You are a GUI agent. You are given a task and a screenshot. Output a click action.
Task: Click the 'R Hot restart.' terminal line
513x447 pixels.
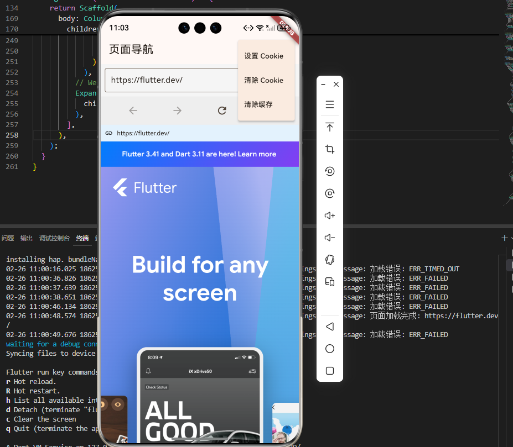click(33, 391)
